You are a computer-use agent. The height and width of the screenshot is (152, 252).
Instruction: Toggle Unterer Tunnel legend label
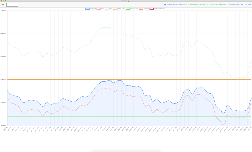point(134,9)
